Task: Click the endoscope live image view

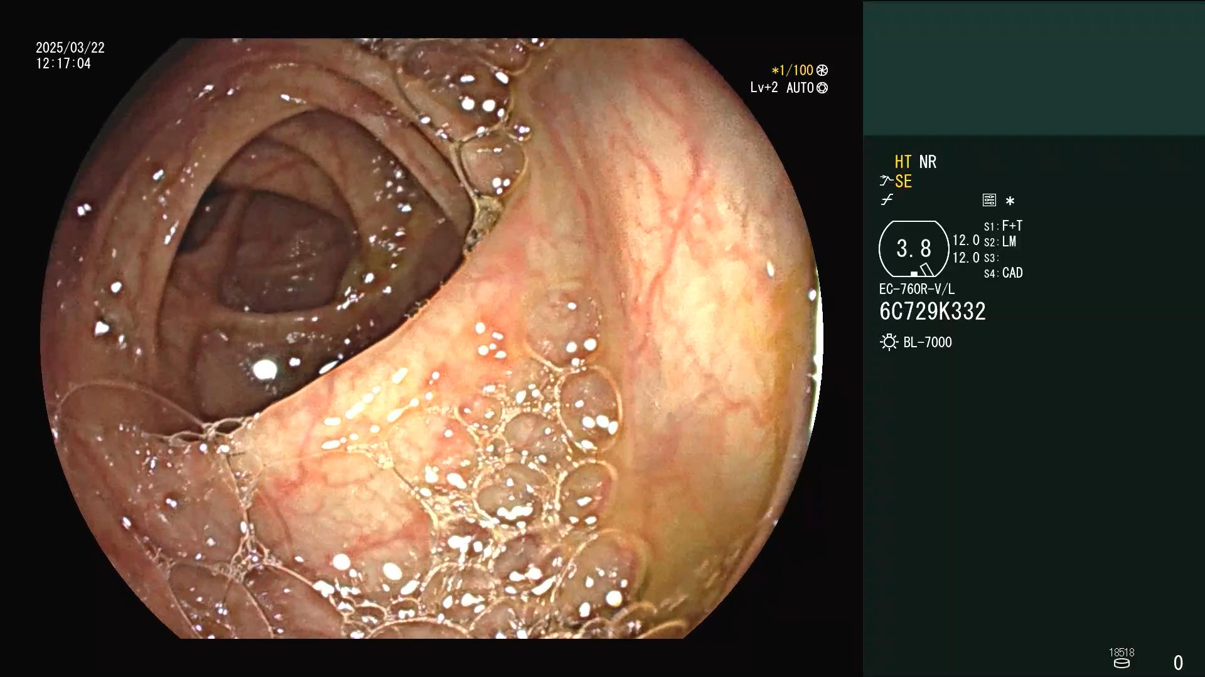Action: point(431,338)
